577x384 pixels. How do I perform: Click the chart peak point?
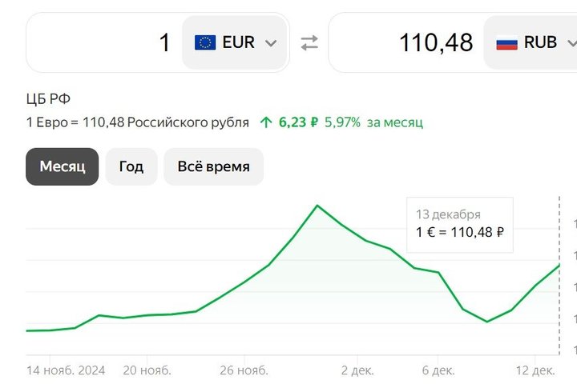point(317,206)
